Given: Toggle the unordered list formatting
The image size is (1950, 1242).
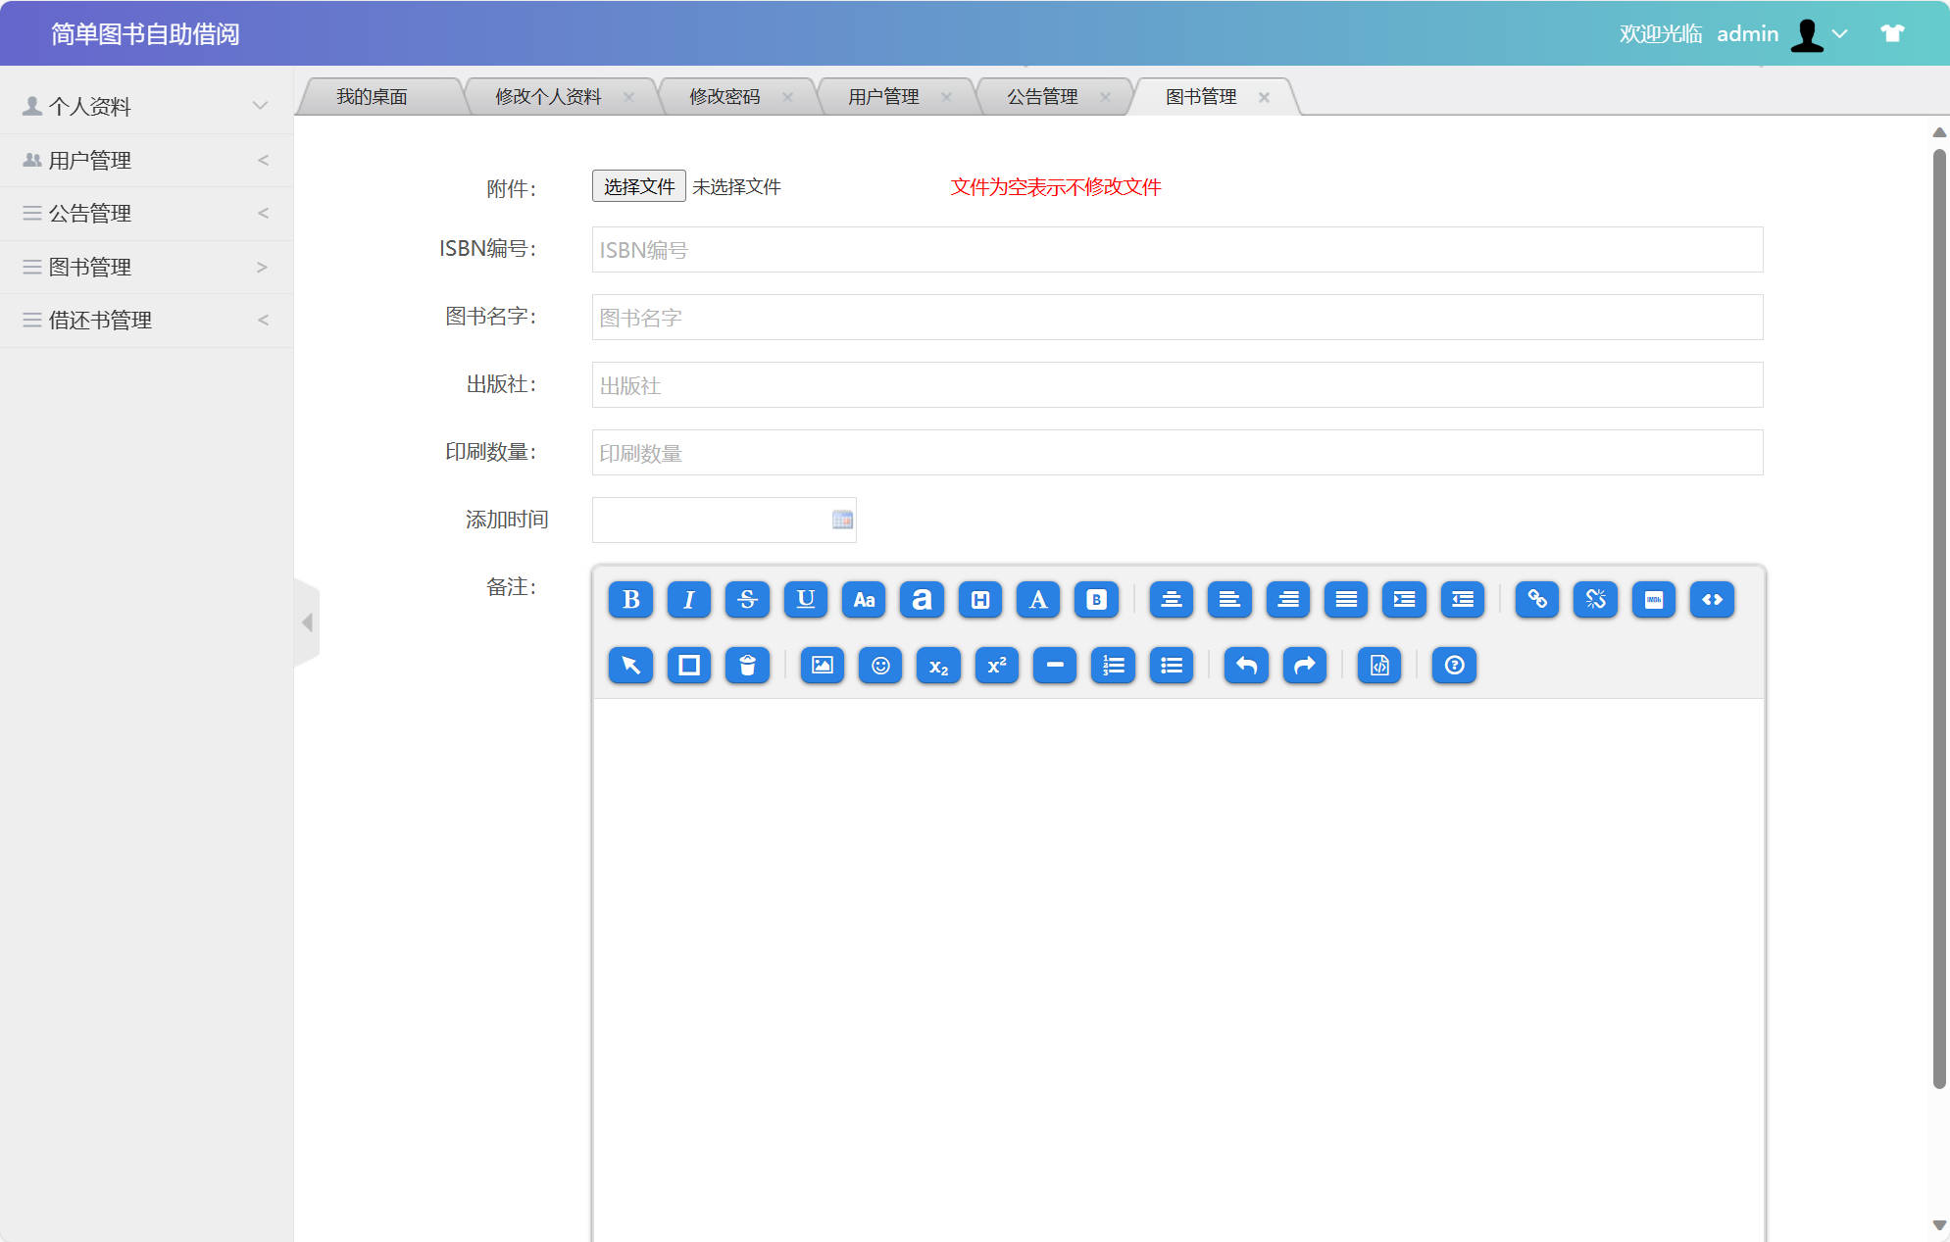Looking at the screenshot, I should [x=1172, y=666].
